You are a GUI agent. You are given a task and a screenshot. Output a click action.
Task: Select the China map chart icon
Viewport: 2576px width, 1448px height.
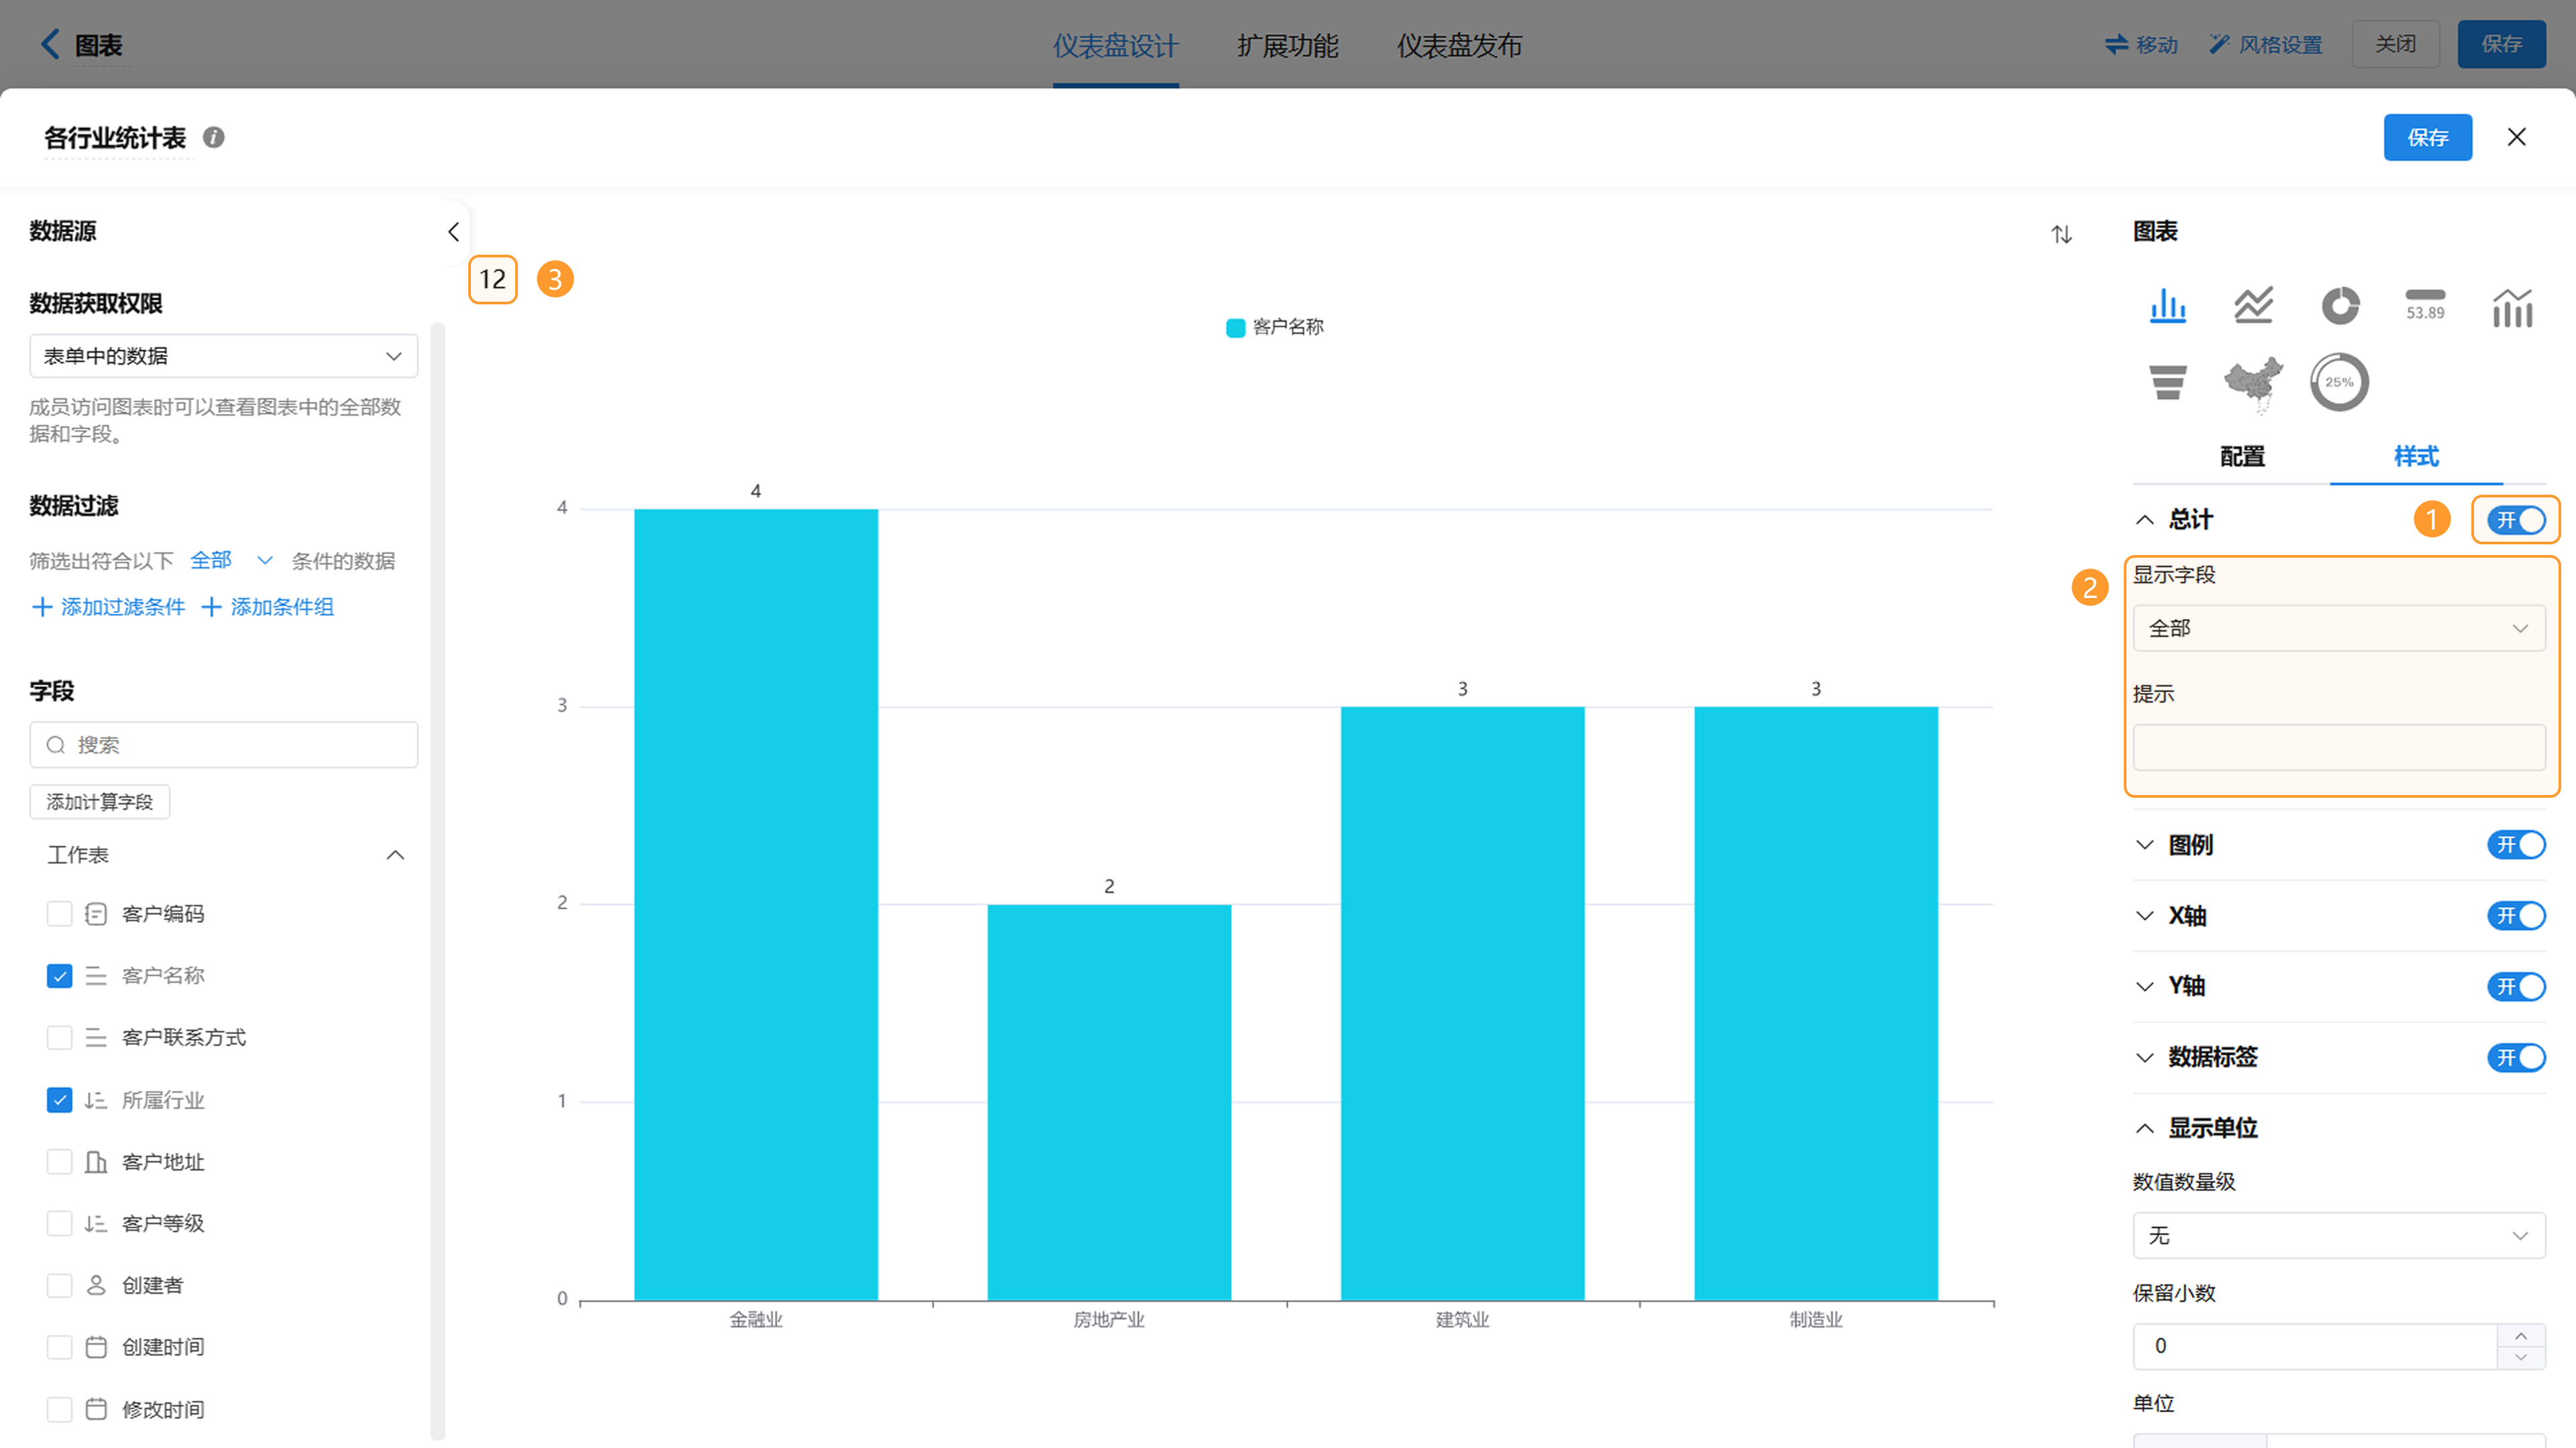tap(2253, 383)
